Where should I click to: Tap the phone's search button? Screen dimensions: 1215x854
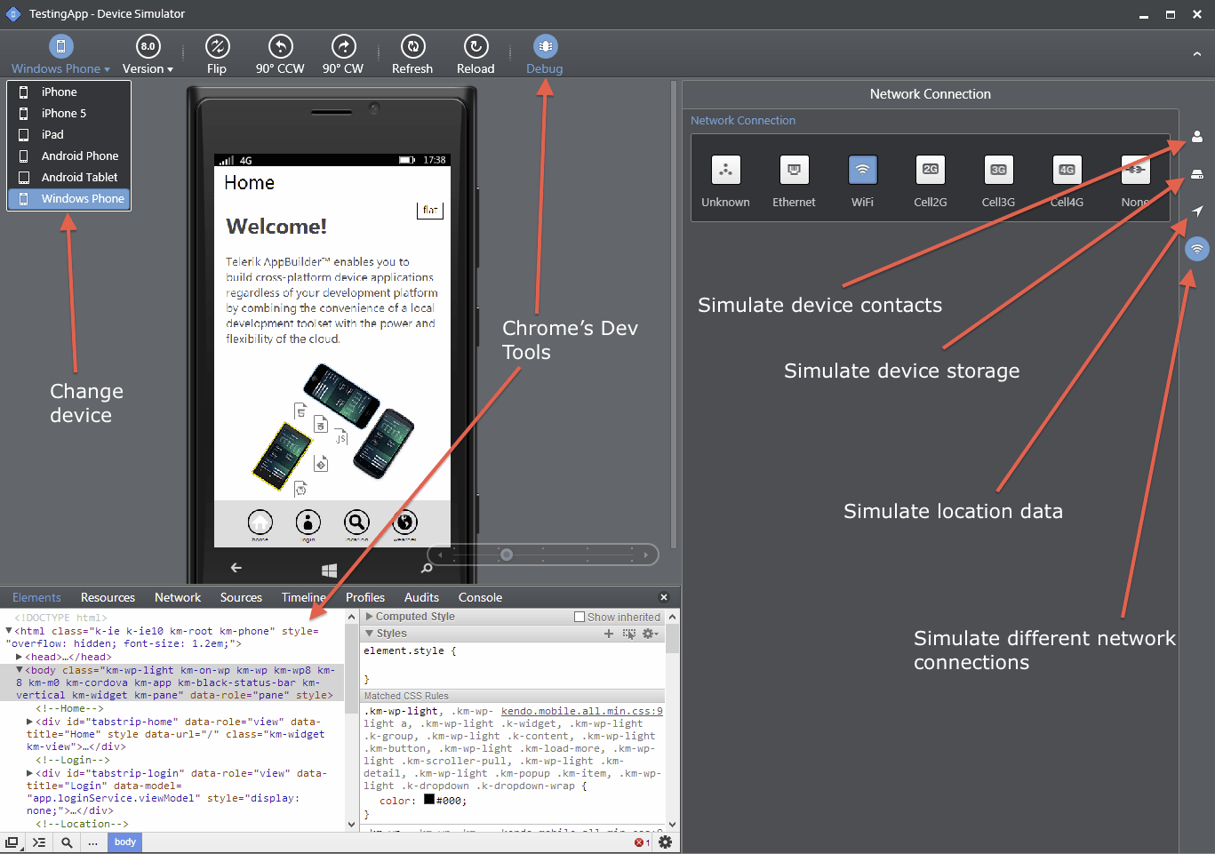coord(427,568)
